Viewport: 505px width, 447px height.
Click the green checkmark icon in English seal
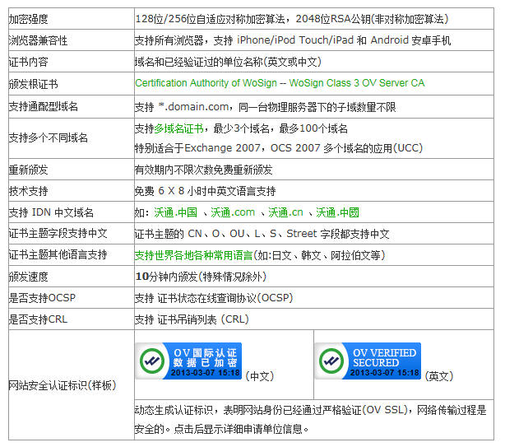click(331, 361)
